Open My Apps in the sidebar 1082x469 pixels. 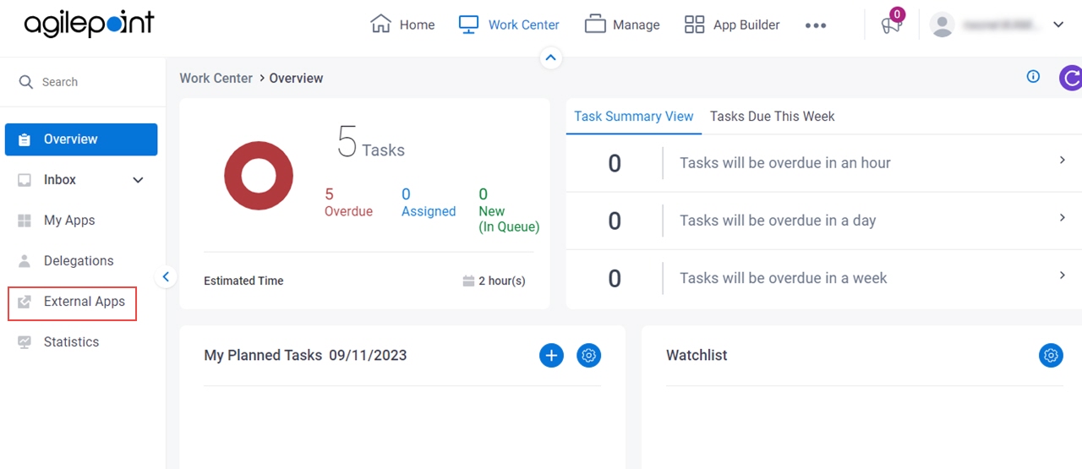pyautogui.click(x=81, y=221)
